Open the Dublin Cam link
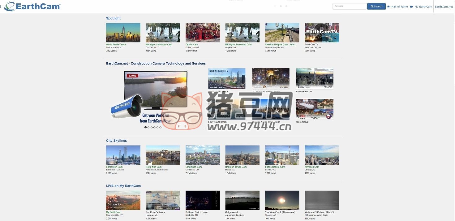 (x=192, y=44)
